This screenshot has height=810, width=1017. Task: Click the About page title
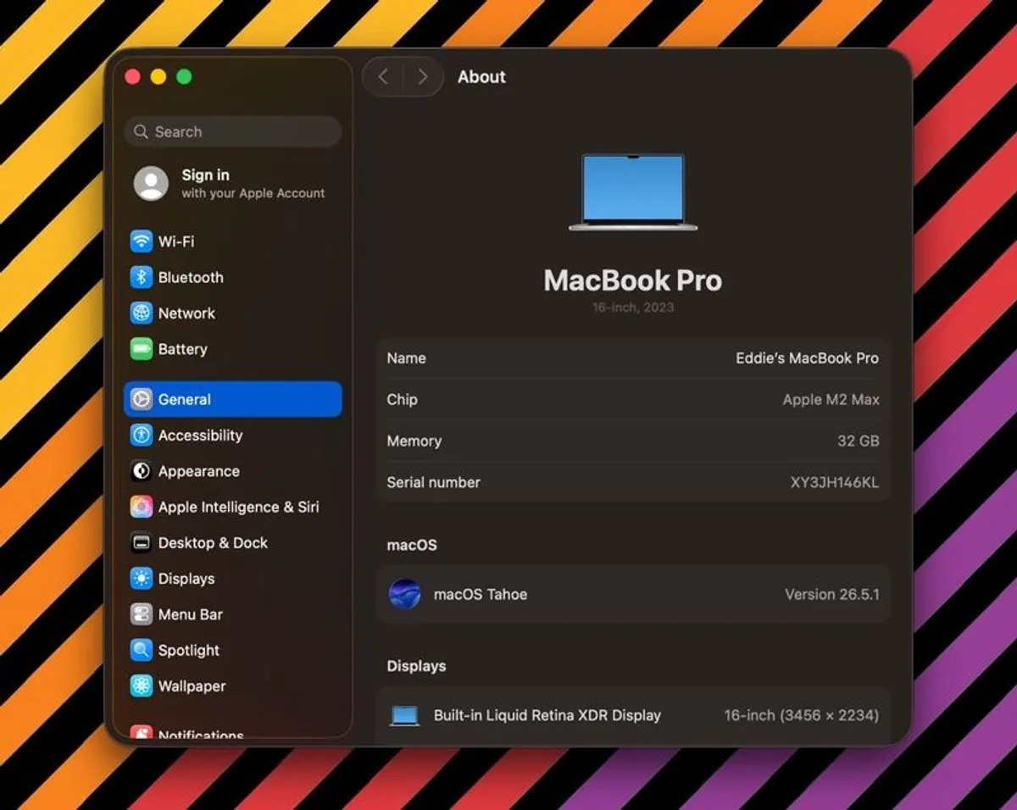click(481, 77)
